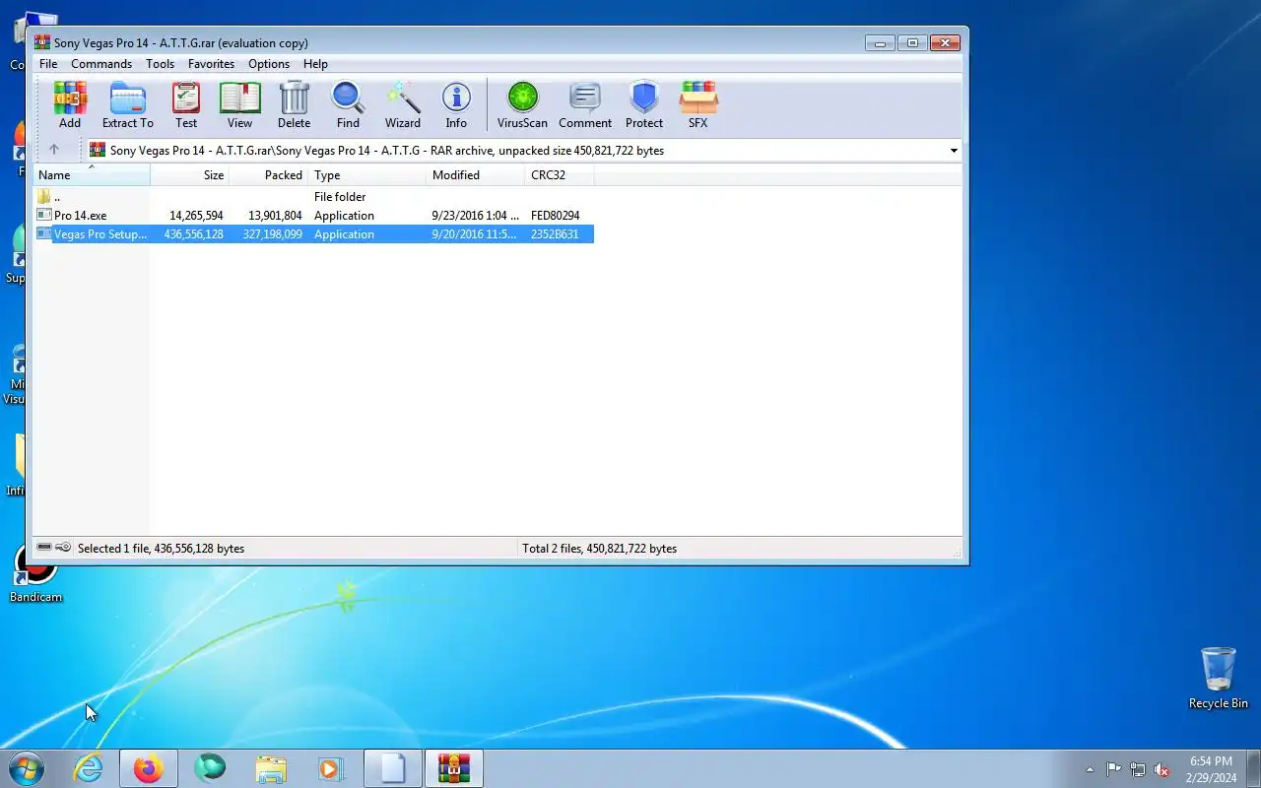The width and height of the screenshot is (1261, 788).
Task: Open the File Explorer taskbar icon
Action: (271, 768)
